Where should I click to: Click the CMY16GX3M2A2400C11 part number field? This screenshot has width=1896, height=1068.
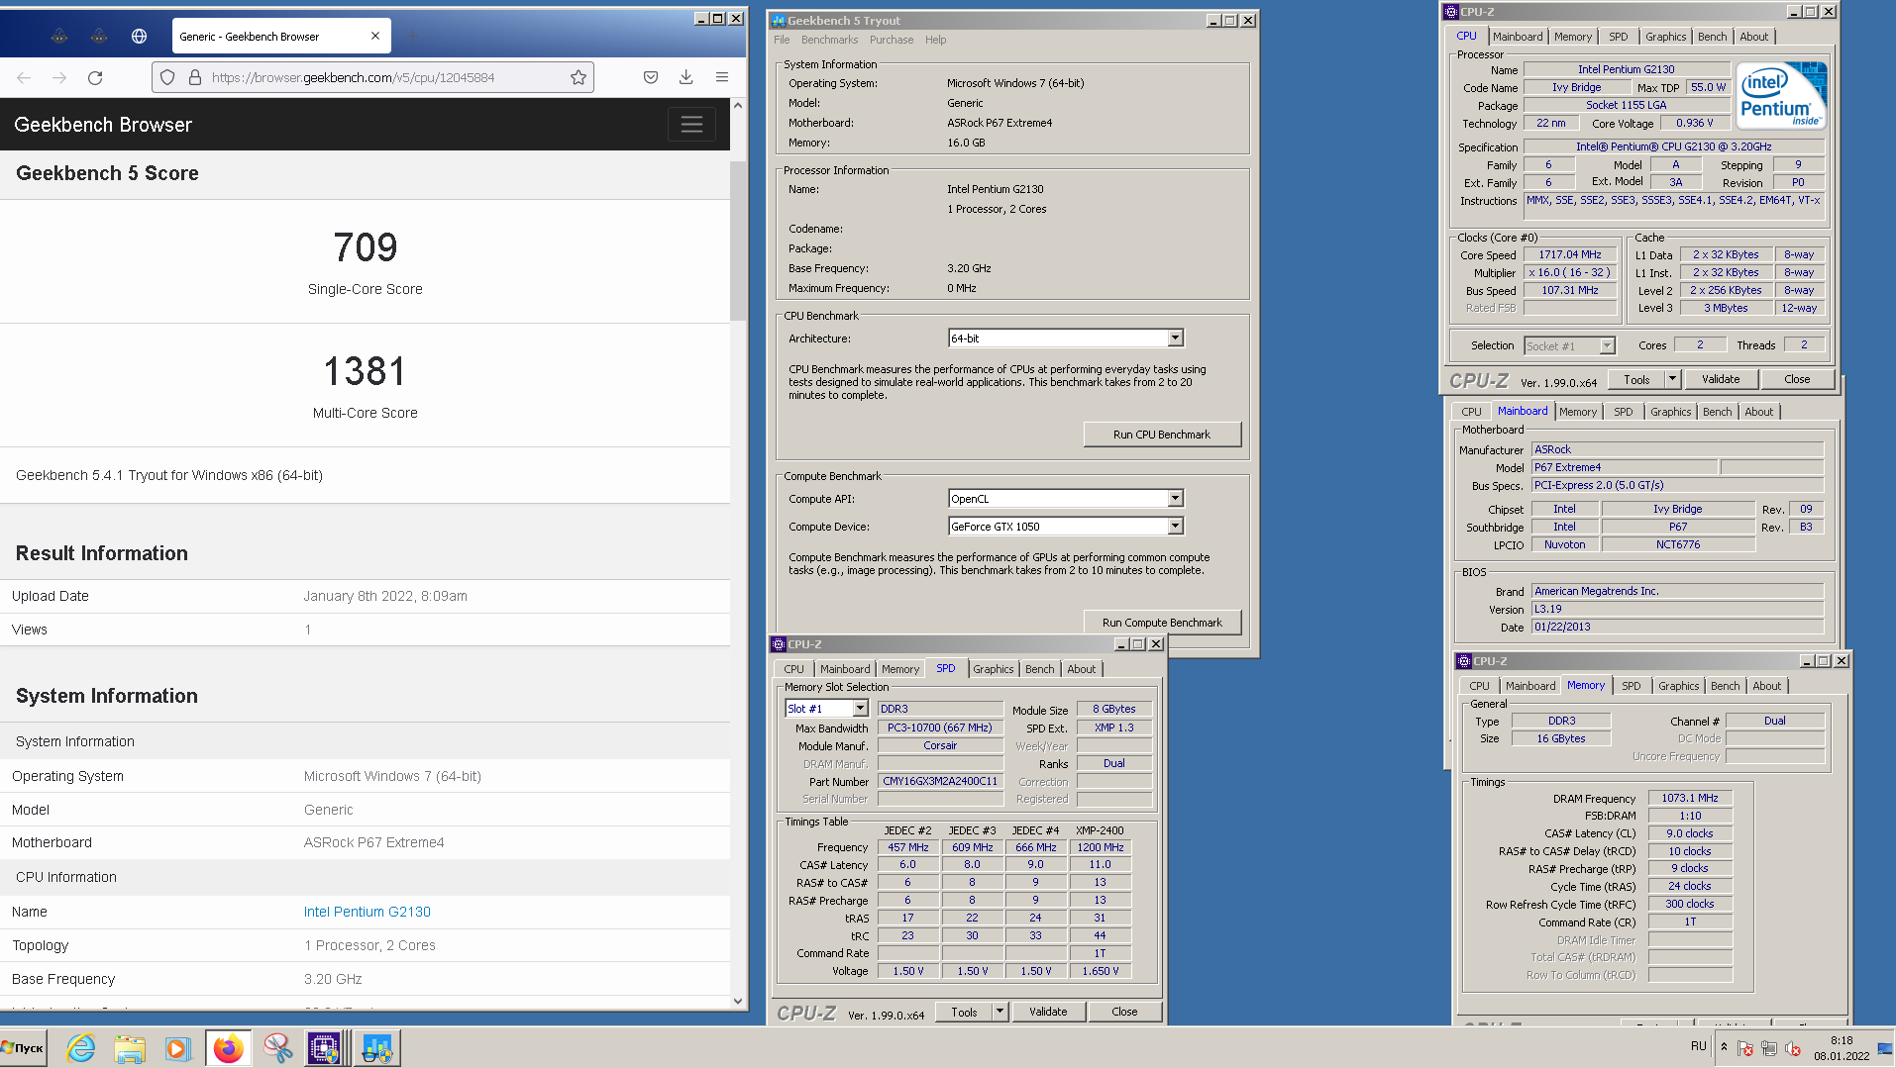940,781
